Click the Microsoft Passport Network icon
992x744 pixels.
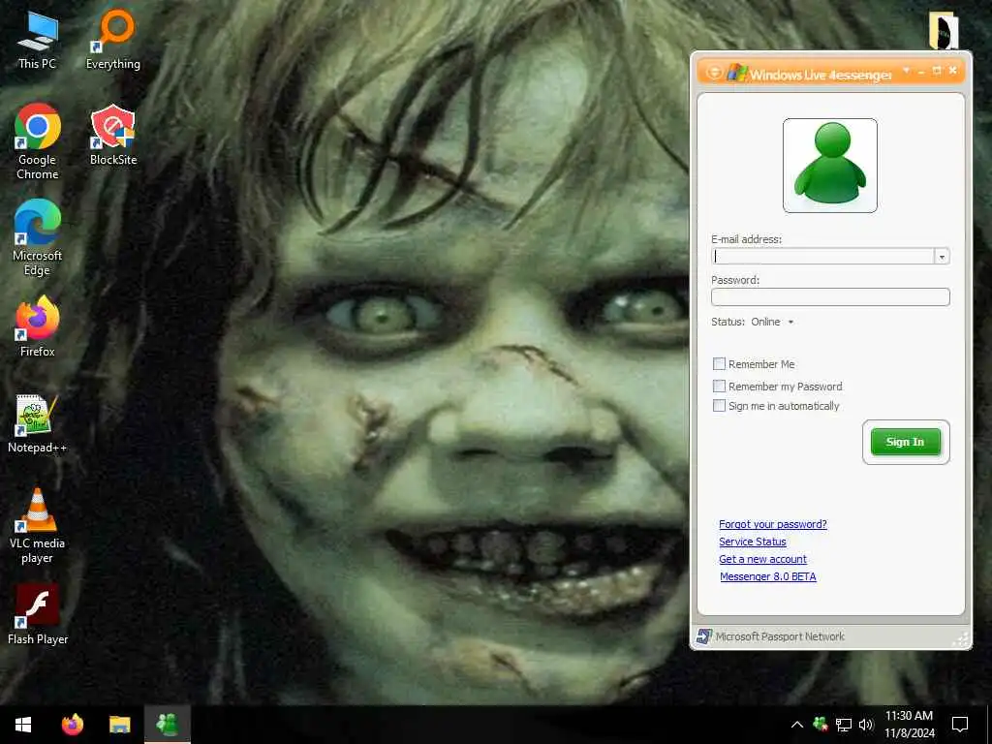coord(703,635)
